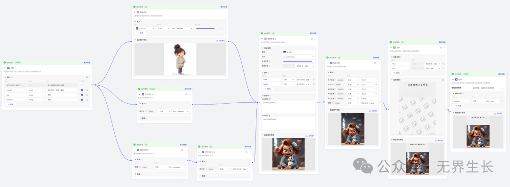This screenshot has width=510, height=187.
Task: Click 展开结果 on the 图像生成_1 node
Action: pos(314,33)
